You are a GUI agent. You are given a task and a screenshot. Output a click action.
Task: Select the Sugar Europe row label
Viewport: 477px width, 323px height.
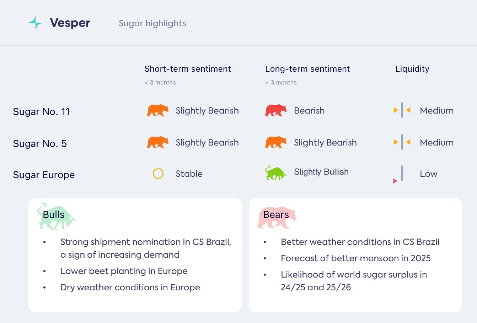tap(44, 175)
